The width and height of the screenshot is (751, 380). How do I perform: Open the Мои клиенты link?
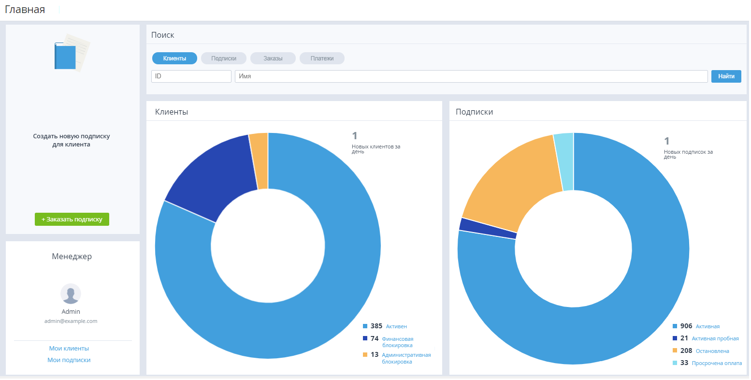pos(69,348)
